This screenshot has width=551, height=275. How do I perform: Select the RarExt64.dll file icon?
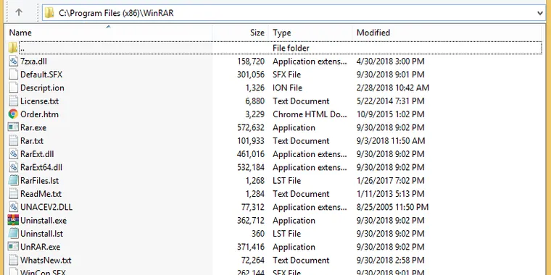[13, 167]
